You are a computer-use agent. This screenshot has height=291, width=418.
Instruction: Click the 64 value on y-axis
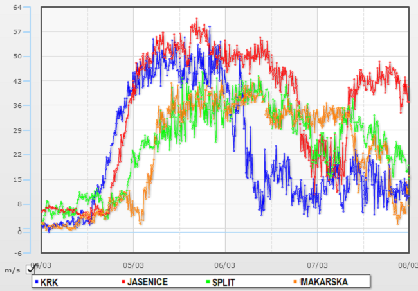(x=17, y=8)
